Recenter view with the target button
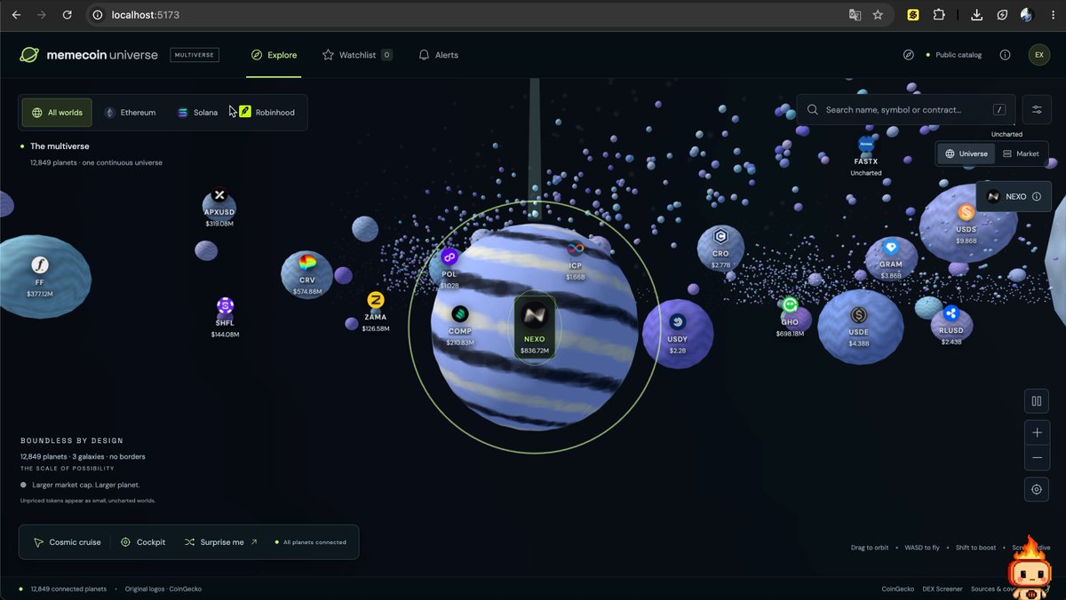 [x=1037, y=489]
